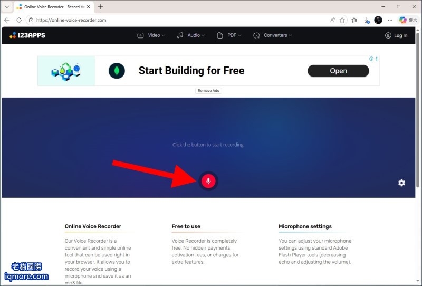The image size is (422, 286).
Task: Open the tab search chevron at top left
Action: click(7, 7)
